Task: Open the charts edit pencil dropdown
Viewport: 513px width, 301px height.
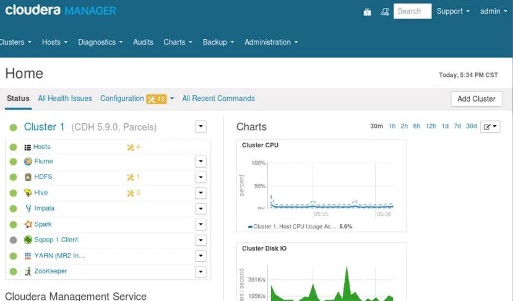Action: pyautogui.click(x=490, y=127)
